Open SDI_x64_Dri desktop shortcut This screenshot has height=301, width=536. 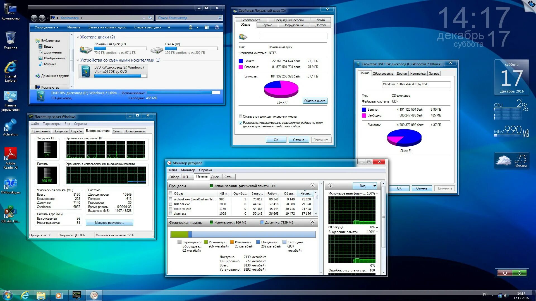click(x=10, y=215)
